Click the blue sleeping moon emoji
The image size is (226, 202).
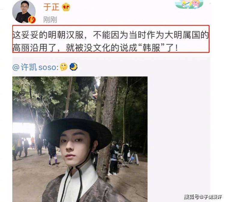(74, 67)
